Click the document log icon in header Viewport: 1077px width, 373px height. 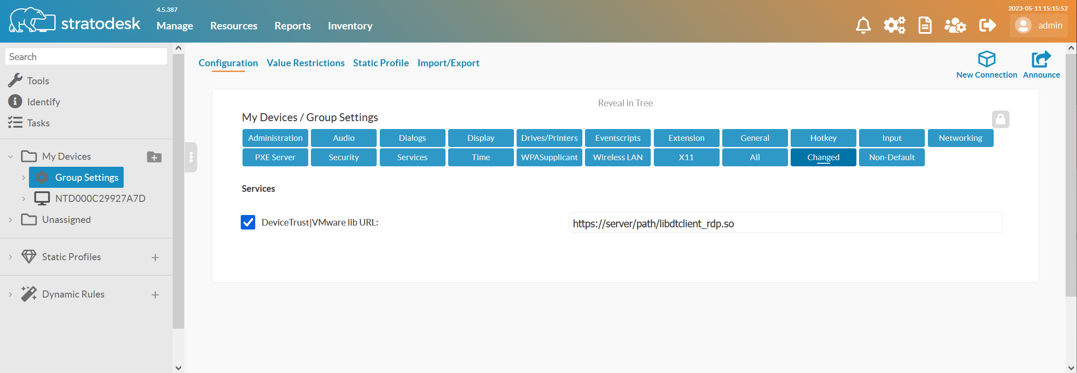925,25
